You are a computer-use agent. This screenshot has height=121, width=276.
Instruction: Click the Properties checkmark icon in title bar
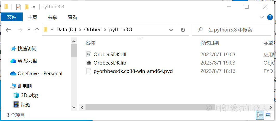click(x=18, y=7)
